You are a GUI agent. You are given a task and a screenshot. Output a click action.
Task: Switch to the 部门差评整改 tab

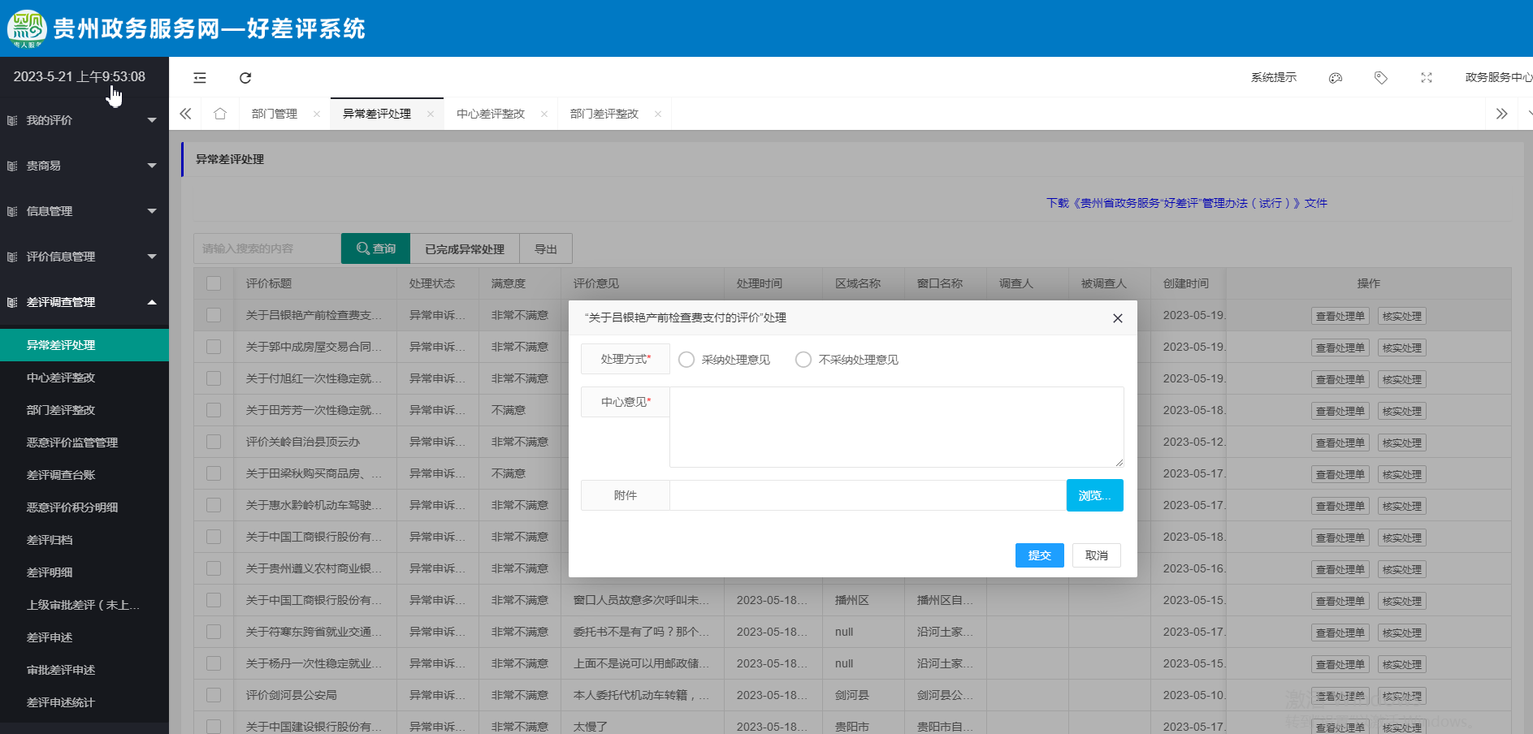pyautogui.click(x=604, y=114)
